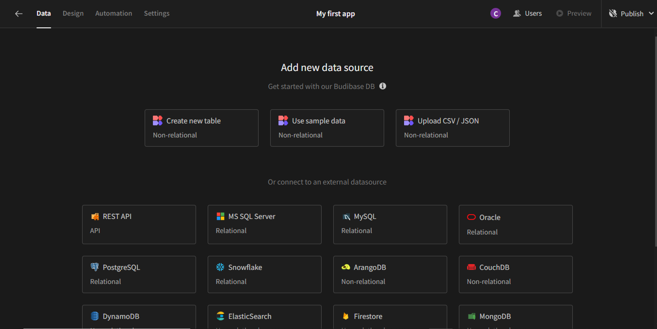
Task: Choose the ElasticSearch datasource label
Action: (250, 317)
